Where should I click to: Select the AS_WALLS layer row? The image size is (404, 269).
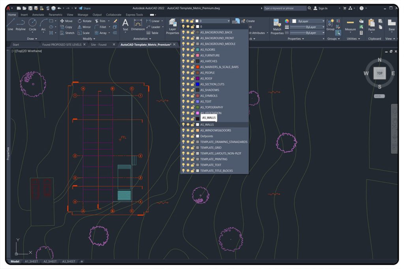point(215,124)
